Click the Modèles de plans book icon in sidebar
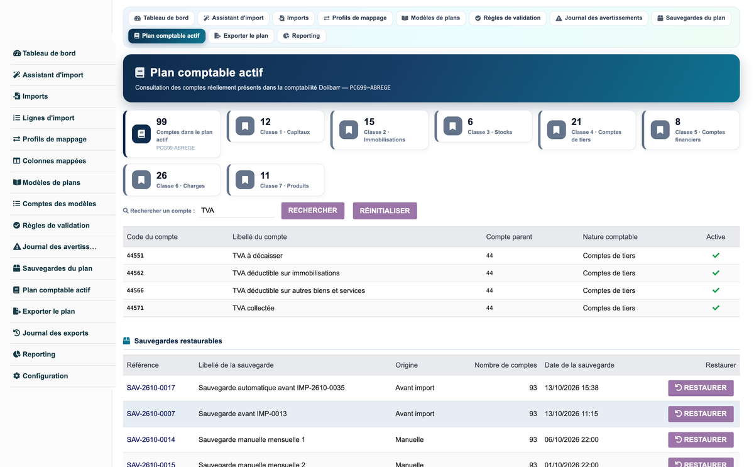This screenshot has height=467, width=754. point(17,182)
